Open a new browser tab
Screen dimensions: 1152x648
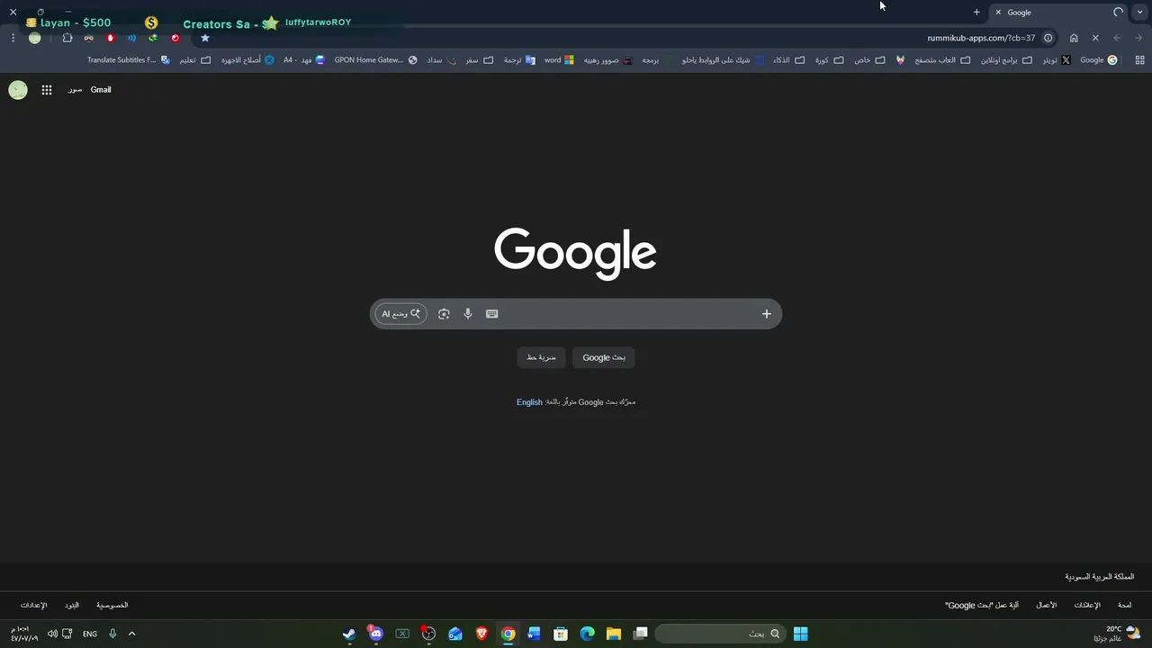click(976, 13)
